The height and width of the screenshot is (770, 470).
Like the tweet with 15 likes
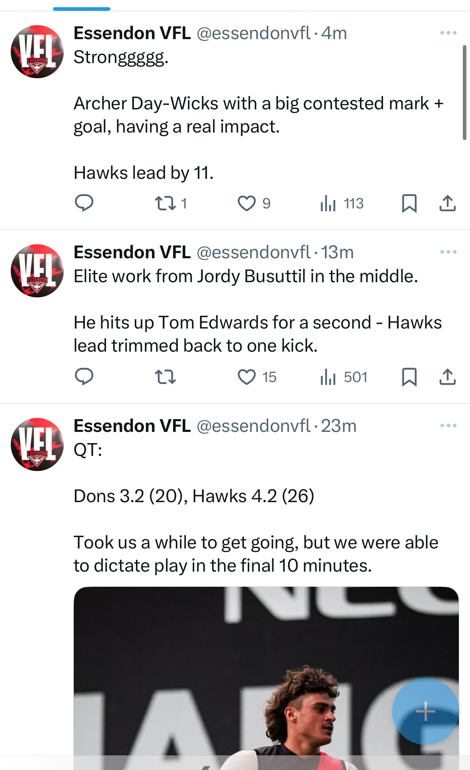(x=257, y=377)
